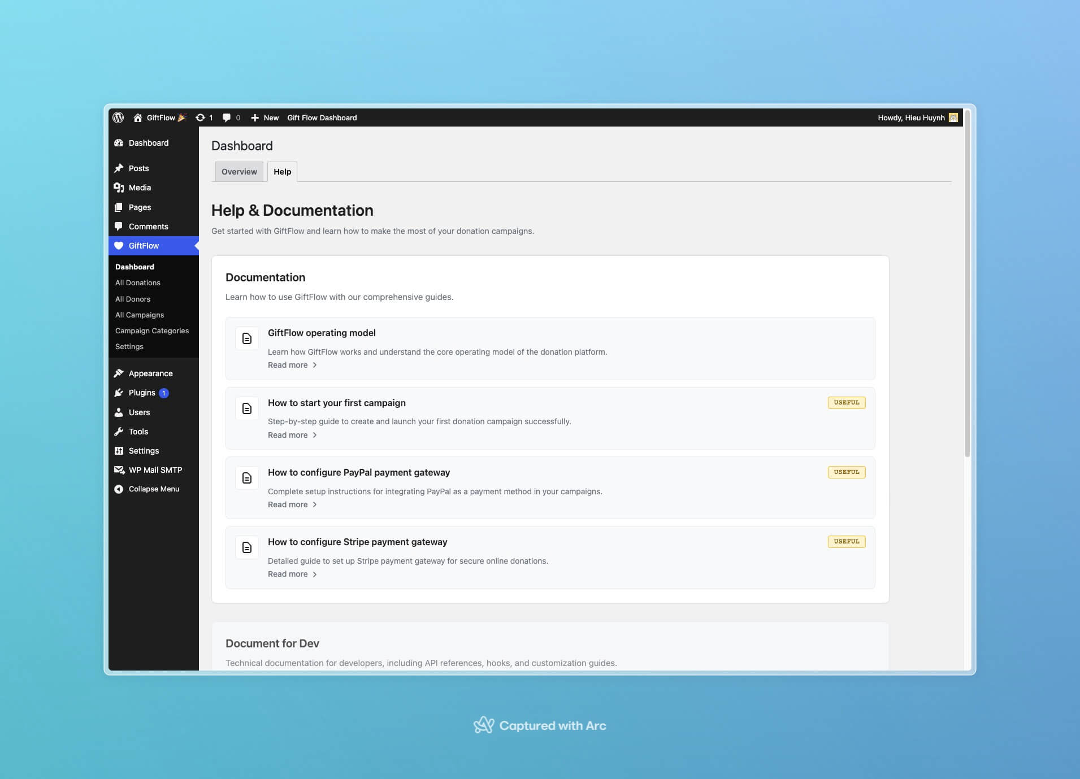Screen dimensions: 1080x779
Task: Click the Pages icon in sidebar
Action: pos(119,207)
